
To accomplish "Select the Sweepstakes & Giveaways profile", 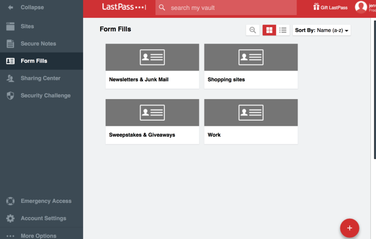I will tap(152, 121).
